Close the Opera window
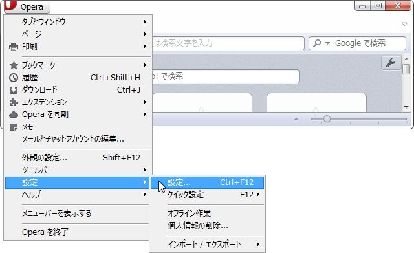This screenshot has width=414, height=253. tap(398, 6)
